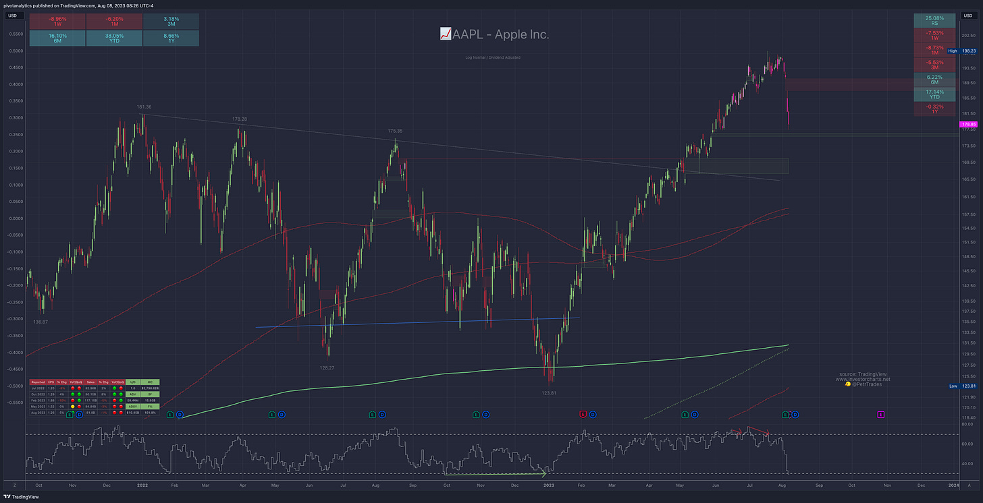
Task: Click the 17.14% YTD box on the right
Action: (x=934, y=95)
